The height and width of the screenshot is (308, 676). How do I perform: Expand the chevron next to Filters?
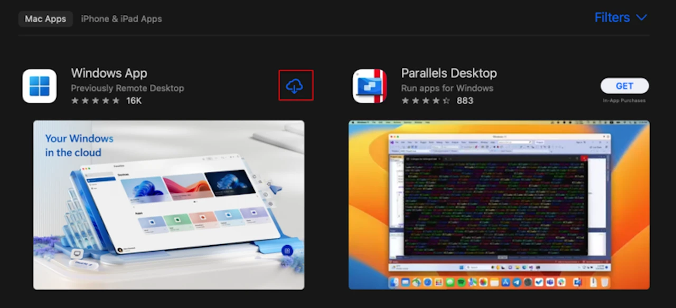pyautogui.click(x=641, y=17)
